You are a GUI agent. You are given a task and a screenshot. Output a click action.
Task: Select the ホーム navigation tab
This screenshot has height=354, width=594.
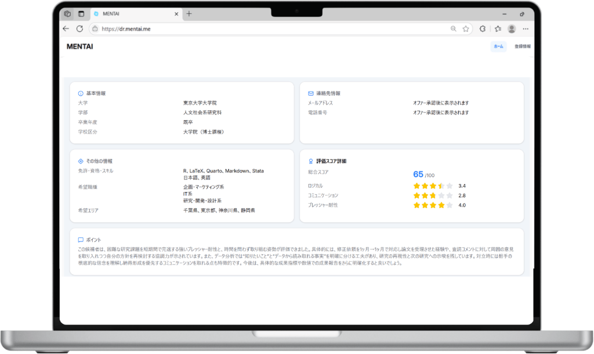499,46
